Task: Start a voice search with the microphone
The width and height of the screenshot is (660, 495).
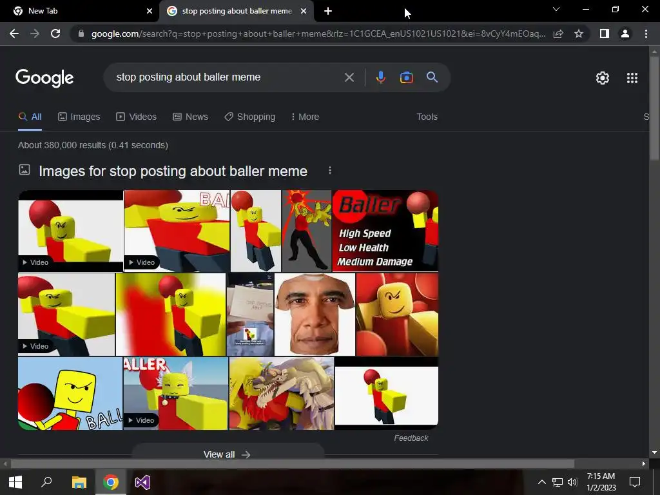Action: point(380,77)
